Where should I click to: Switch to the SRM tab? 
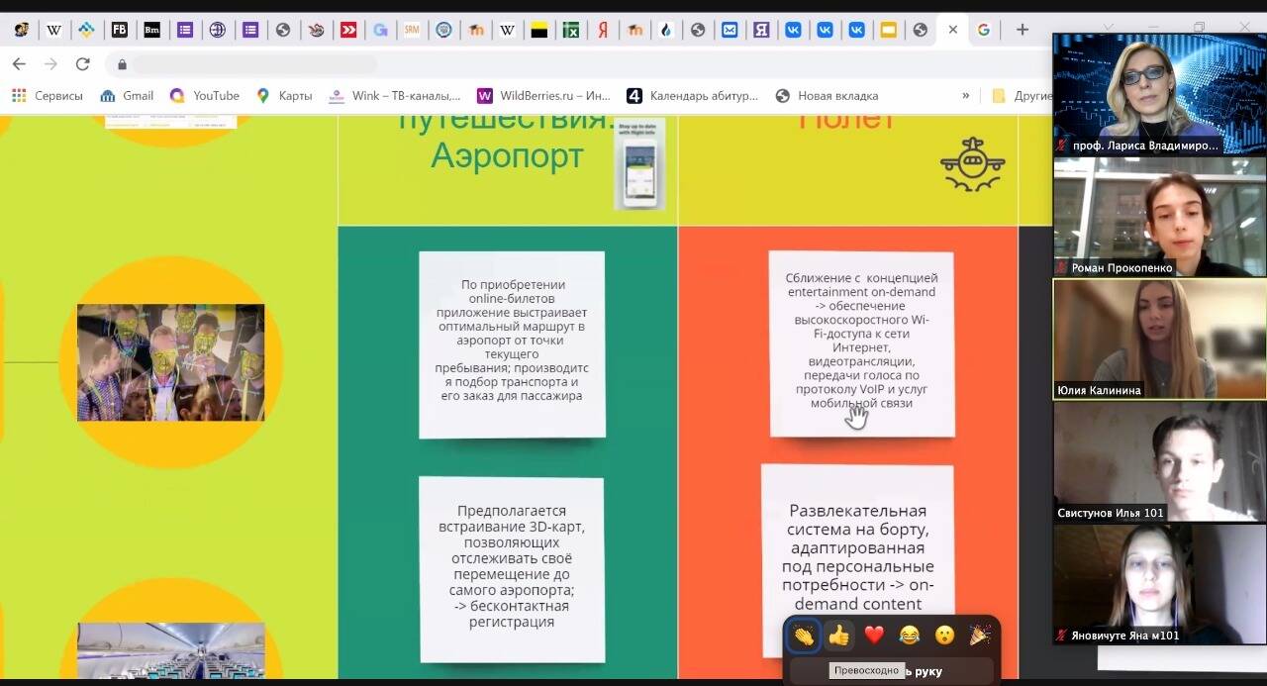(412, 30)
